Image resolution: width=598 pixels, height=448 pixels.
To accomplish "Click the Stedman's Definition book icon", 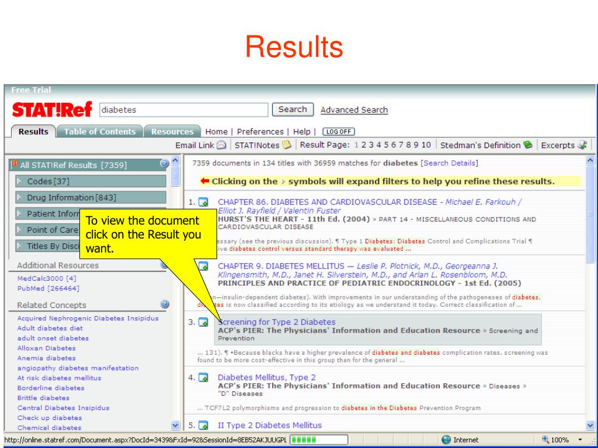I will coord(527,145).
